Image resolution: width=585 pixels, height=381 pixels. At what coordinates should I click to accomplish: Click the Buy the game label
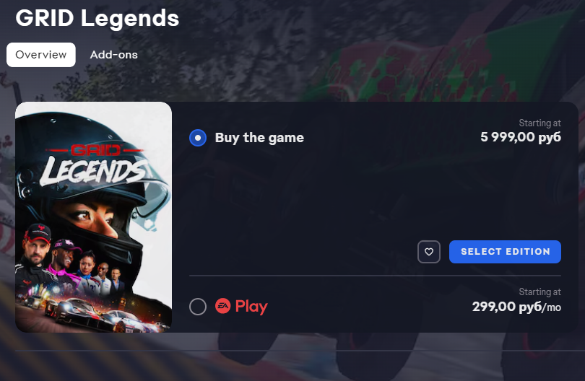259,138
